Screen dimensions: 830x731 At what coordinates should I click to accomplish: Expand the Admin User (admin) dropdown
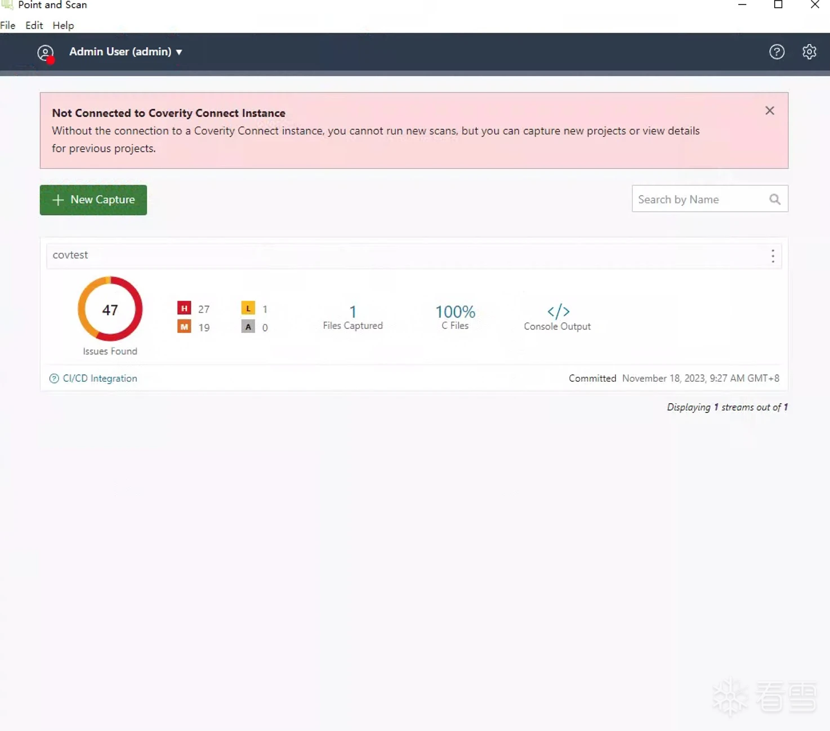coord(125,52)
